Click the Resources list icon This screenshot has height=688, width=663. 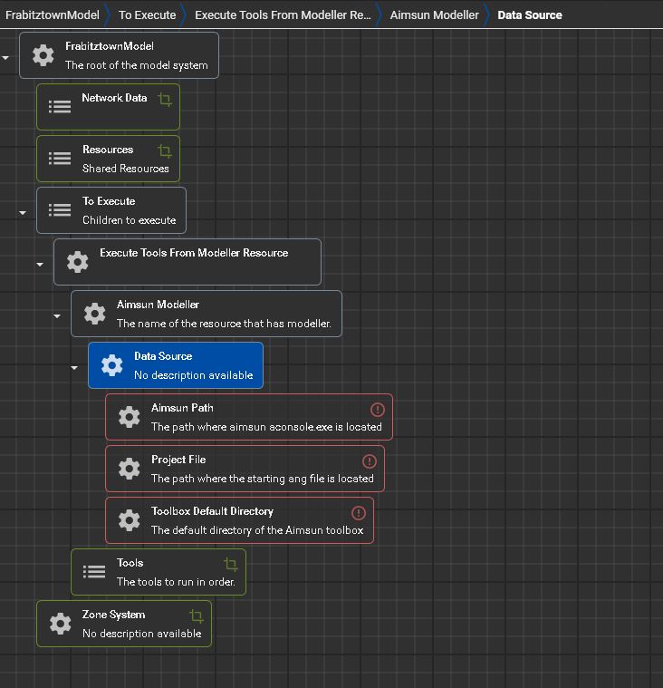[60, 159]
